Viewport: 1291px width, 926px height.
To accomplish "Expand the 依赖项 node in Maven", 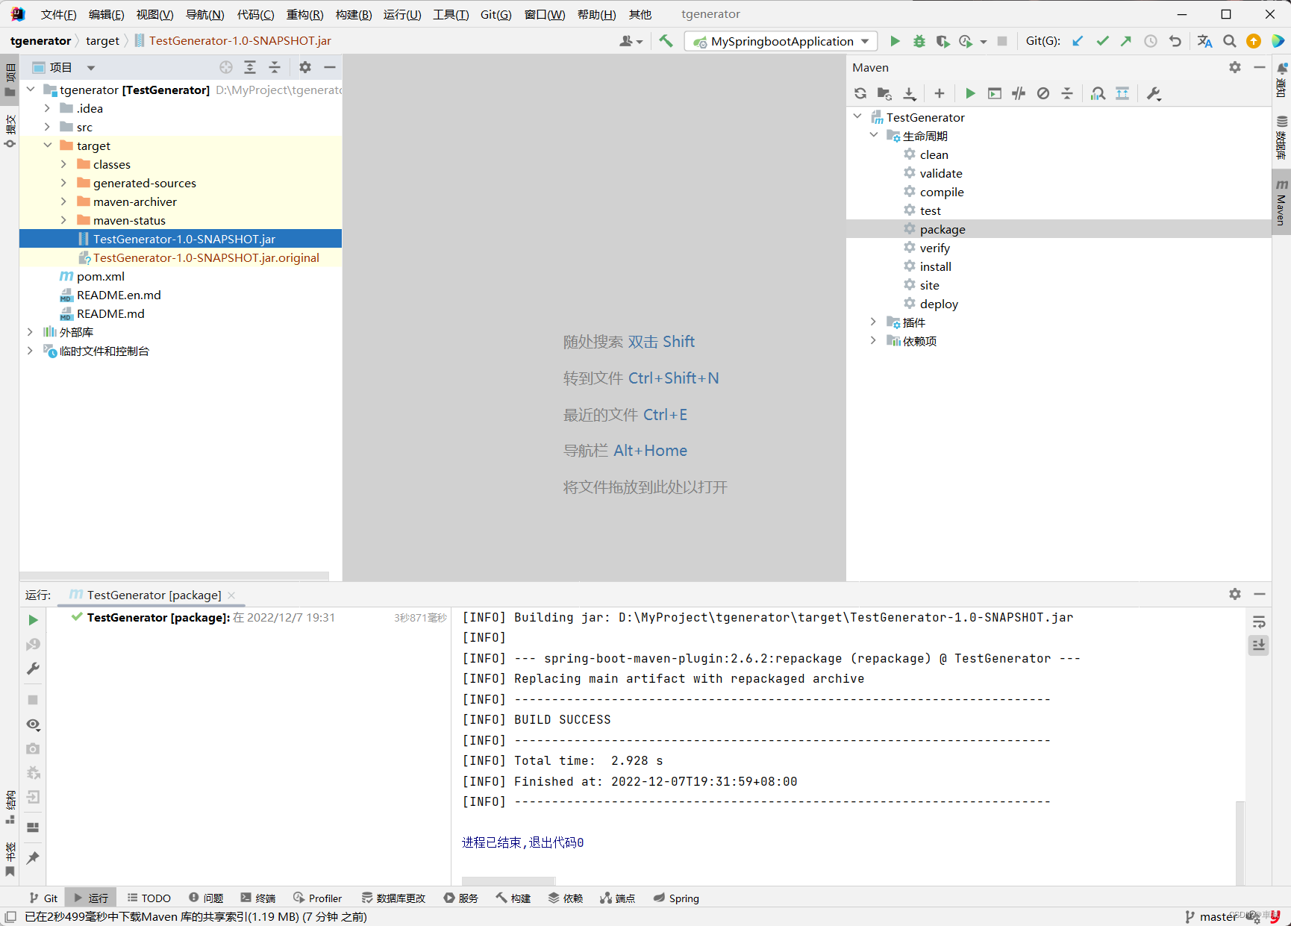I will [873, 341].
